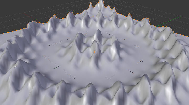Click the dashed cross marker at basin's lower left
The image size is (189, 105).
click(73, 77)
